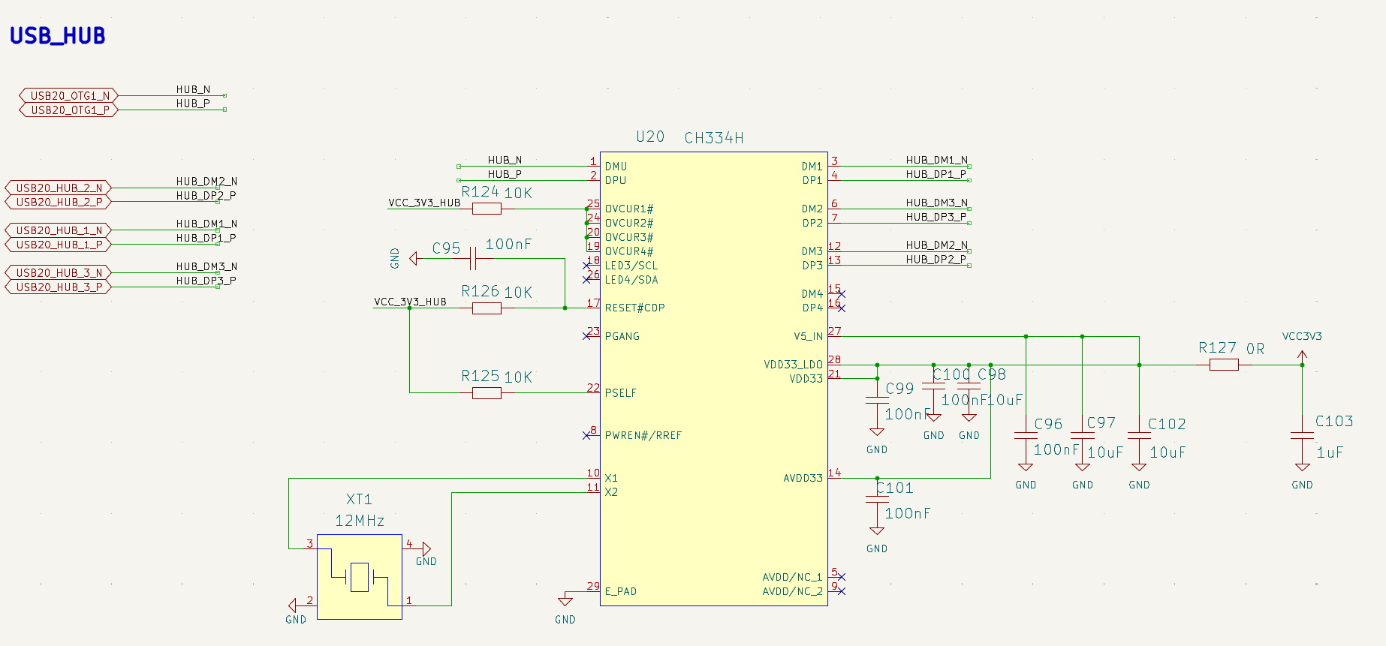Pick the R125 resistor symbol
1386x646 pixels.
(x=487, y=393)
